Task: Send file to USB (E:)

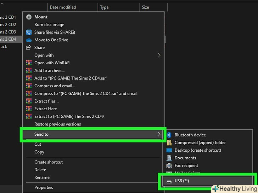Action: (x=208, y=181)
